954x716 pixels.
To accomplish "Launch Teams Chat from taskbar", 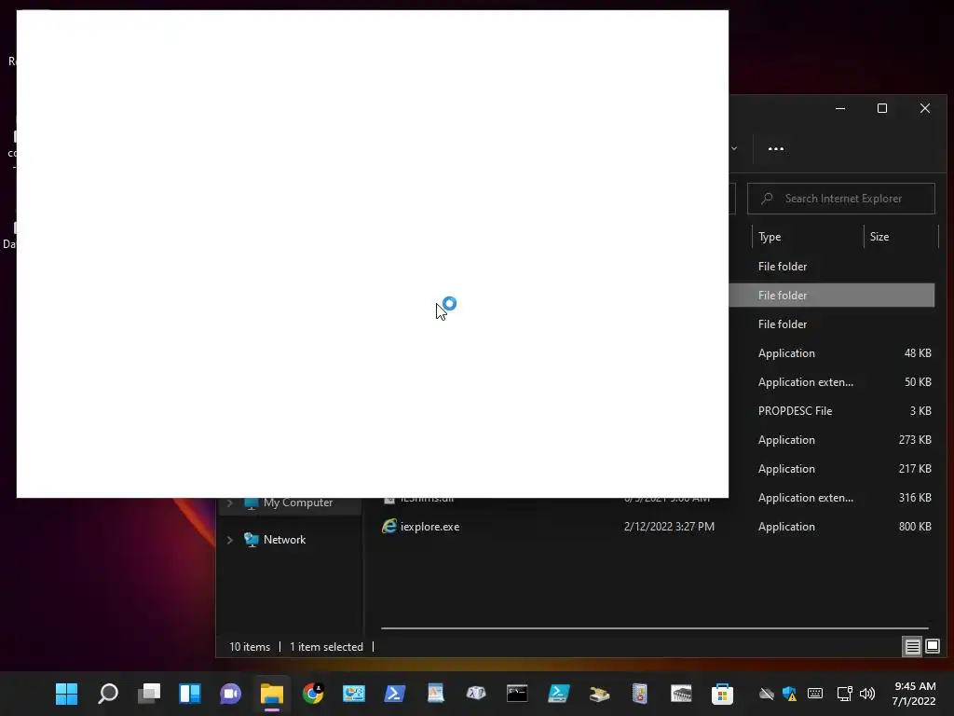I will (231, 693).
